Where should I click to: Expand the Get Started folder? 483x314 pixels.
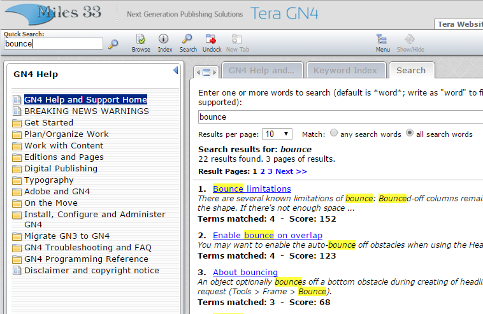[17, 123]
